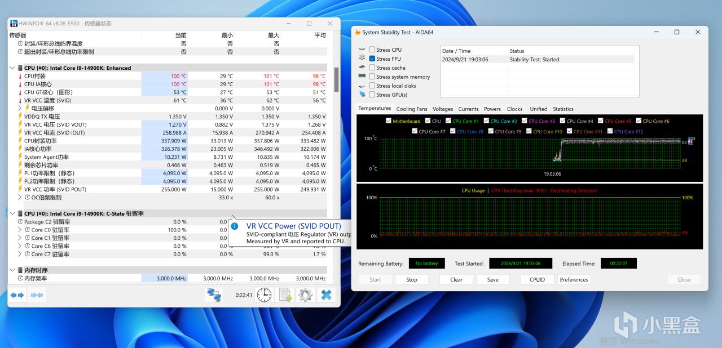
Task: Open HWiNFO network/remote monitoring computers icon
Action: [x=214, y=295]
